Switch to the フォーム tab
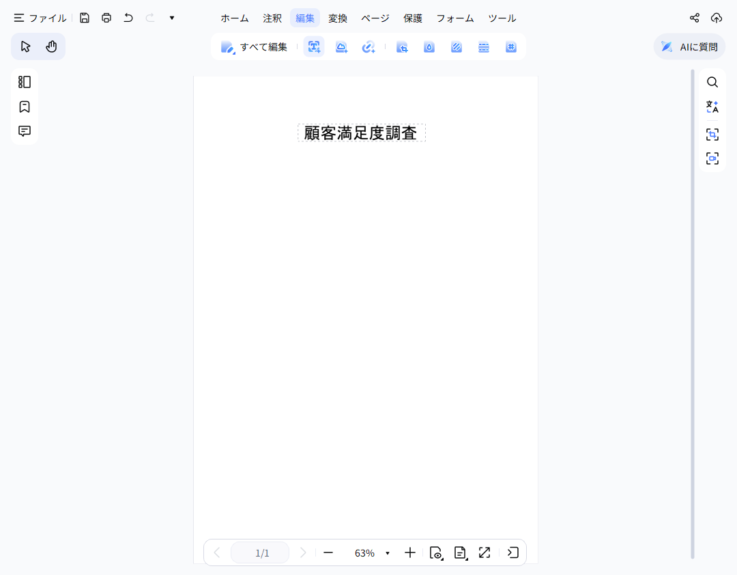Image resolution: width=737 pixels, height=575 pixels. click(454, 18)
